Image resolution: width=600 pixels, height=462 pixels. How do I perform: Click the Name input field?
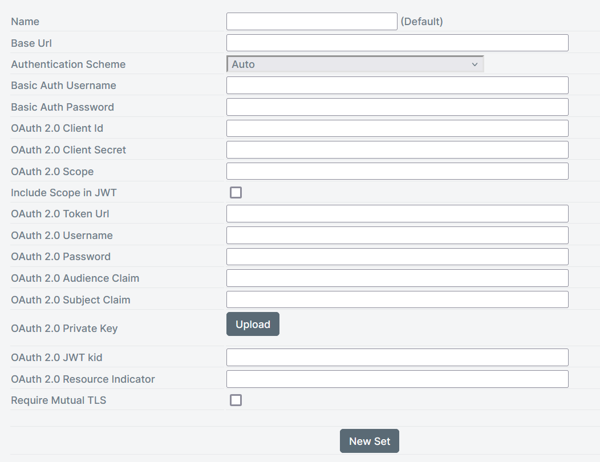311,22
